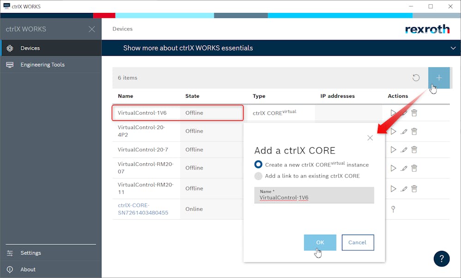
Task: Open the ctrlX-CORE-SN7261403480455 device link
Action: click(x=143, y=209)
